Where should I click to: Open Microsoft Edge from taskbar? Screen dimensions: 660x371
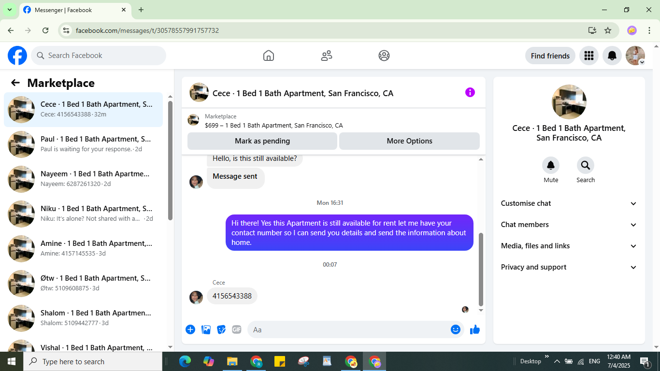point(185,361)
